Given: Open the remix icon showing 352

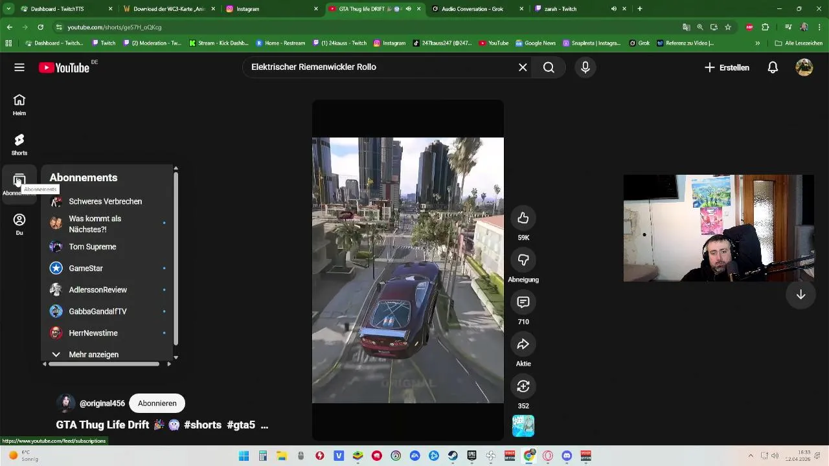Looking at the screenshot, I should pyautogui.click(x=523, y=386).
